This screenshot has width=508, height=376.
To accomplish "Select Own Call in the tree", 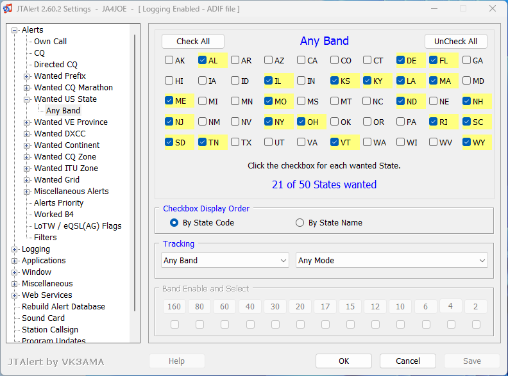I will pos(50,42).
